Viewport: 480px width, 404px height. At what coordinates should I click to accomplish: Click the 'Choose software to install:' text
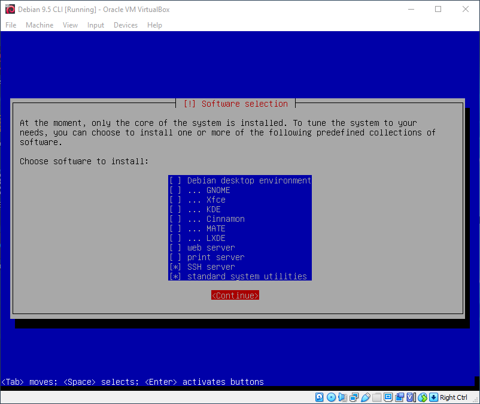coord(84,161)
